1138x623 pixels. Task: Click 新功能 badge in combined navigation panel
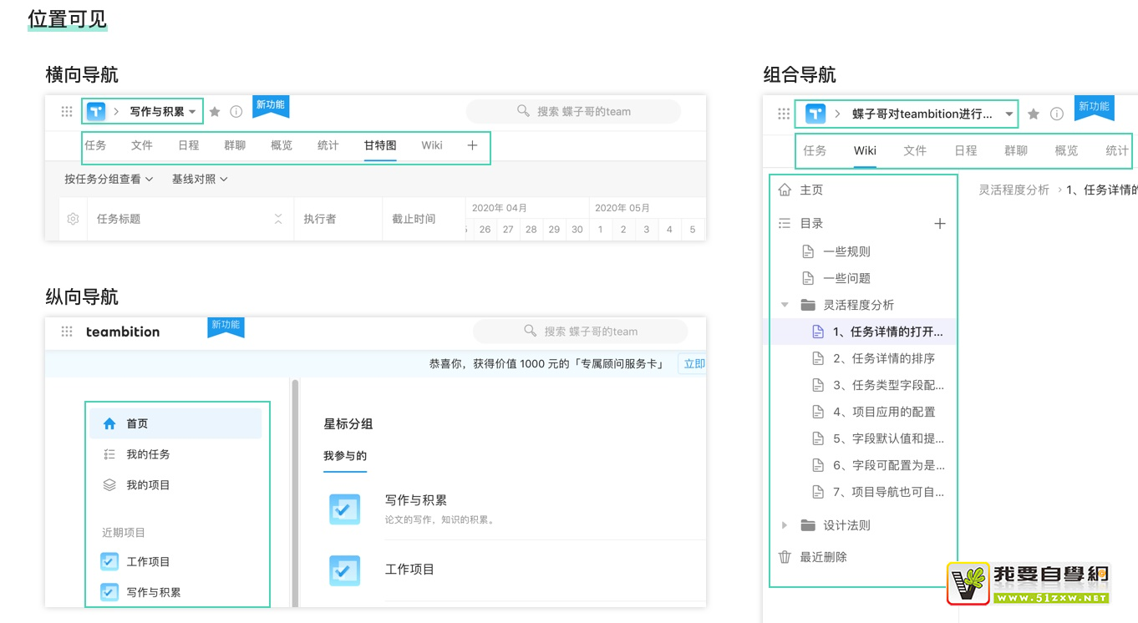[1093, 108]
